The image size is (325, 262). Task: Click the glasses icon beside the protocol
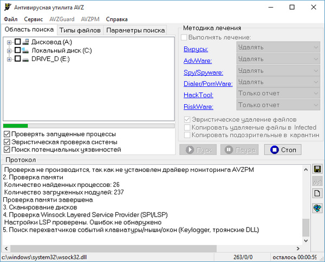pos(318,182)
